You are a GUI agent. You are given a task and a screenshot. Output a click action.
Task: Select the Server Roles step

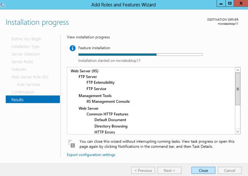click(22, 62)
